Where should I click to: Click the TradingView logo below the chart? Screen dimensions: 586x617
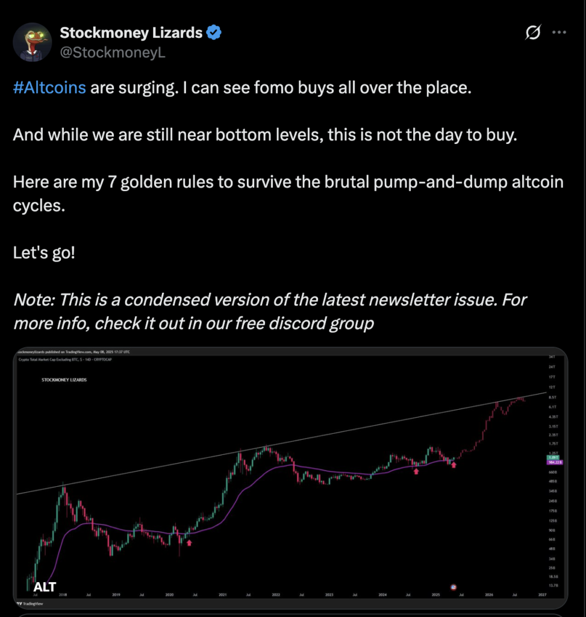pyautogui.click(x=30, y=604)
